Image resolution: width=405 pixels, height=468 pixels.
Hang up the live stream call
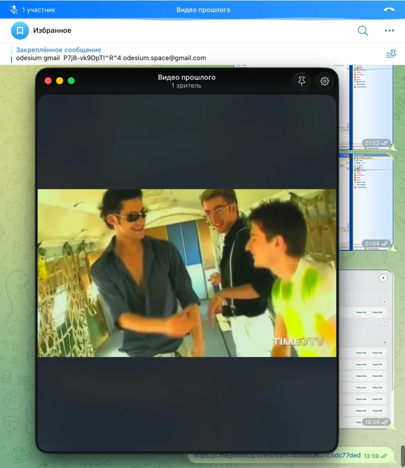[x=389, y=9]
